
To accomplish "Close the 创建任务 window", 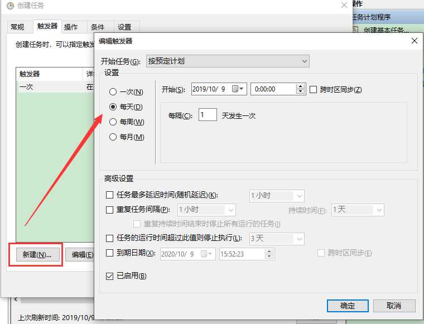I will click(x=344, y=5).
